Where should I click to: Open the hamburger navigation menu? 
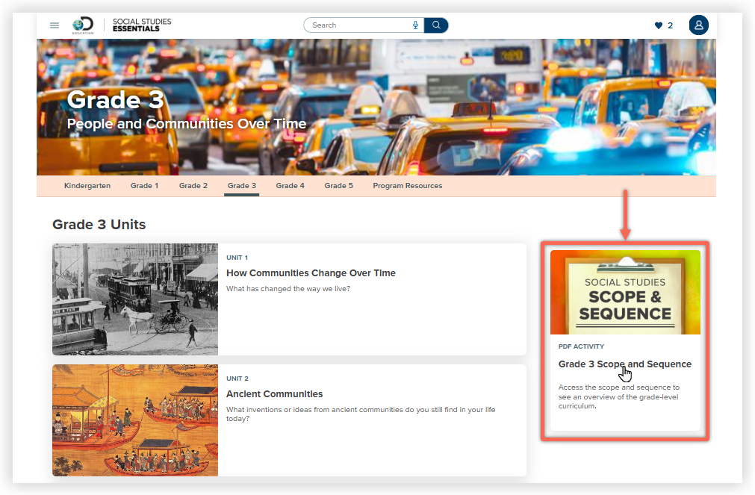[x=55, y=25]
